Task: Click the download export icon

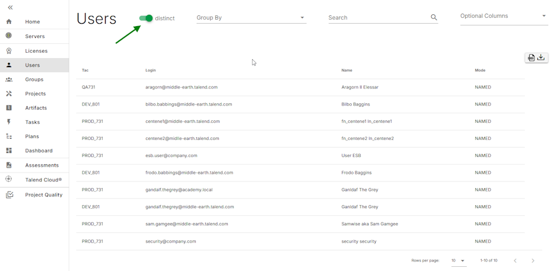Action: pyautogui.click(x=541, y=58)
